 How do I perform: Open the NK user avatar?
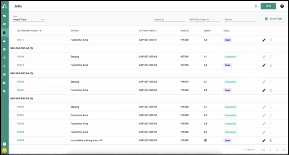(5, 150)
